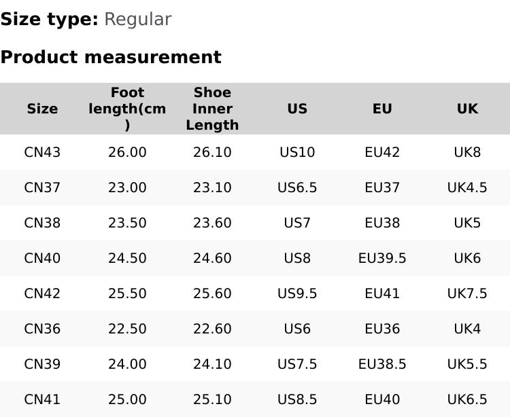Click the CN37 size cell
The image size is (510, 417).
pos(42,187)
